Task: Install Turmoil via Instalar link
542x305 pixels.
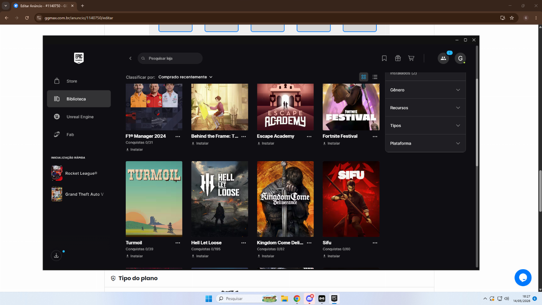Action: [134, 256]
